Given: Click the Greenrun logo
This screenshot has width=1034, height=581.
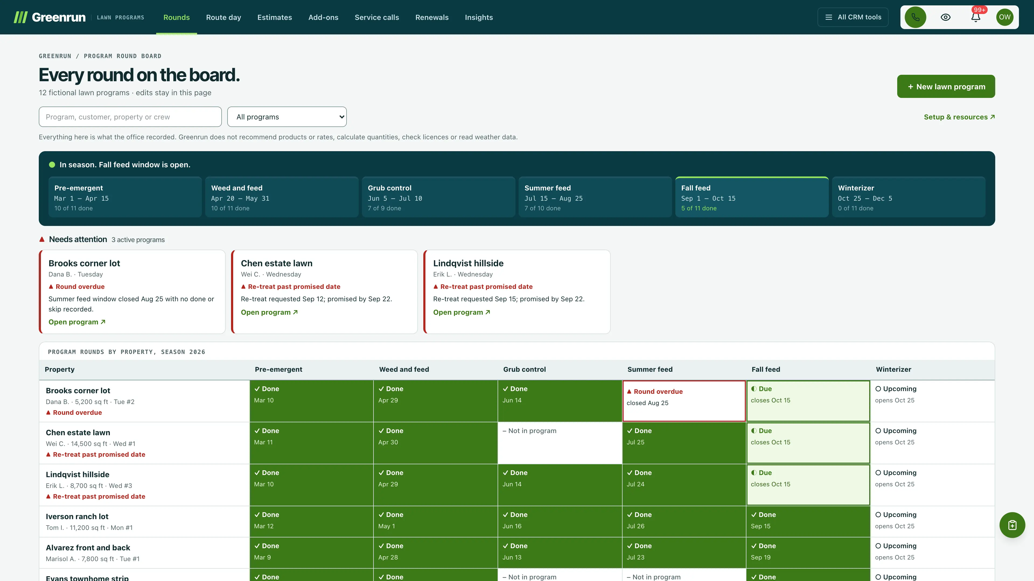Looking at the screenshot, I should click(x=50, y=17).
